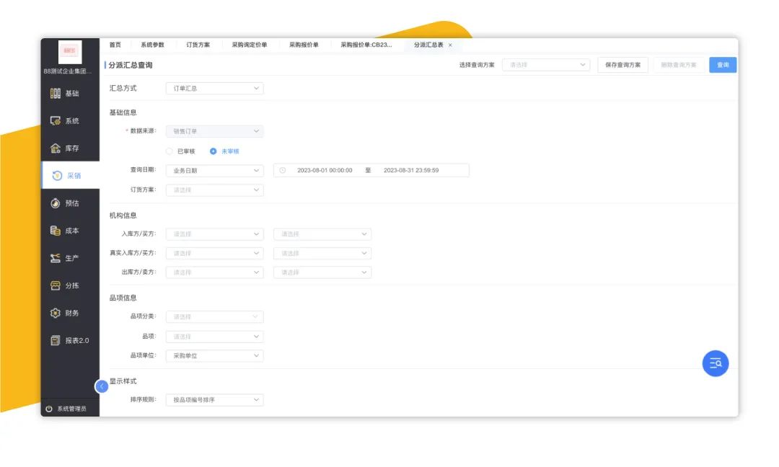
Task: Switch to the 采购询定价单 tab
Action: point(250,45)
